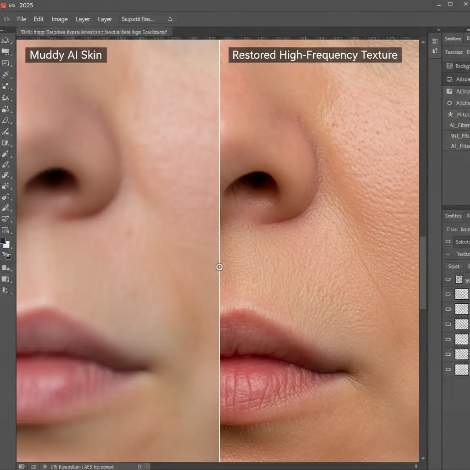The height and width of the screenshot is (470, 470).
Task: Select the lasso tool atop the toolbar
Action: coord(6,40)
